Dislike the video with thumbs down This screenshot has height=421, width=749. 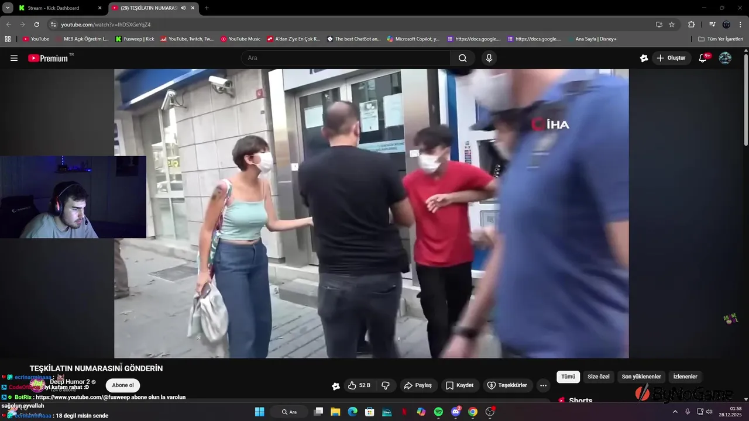[386, 385]
